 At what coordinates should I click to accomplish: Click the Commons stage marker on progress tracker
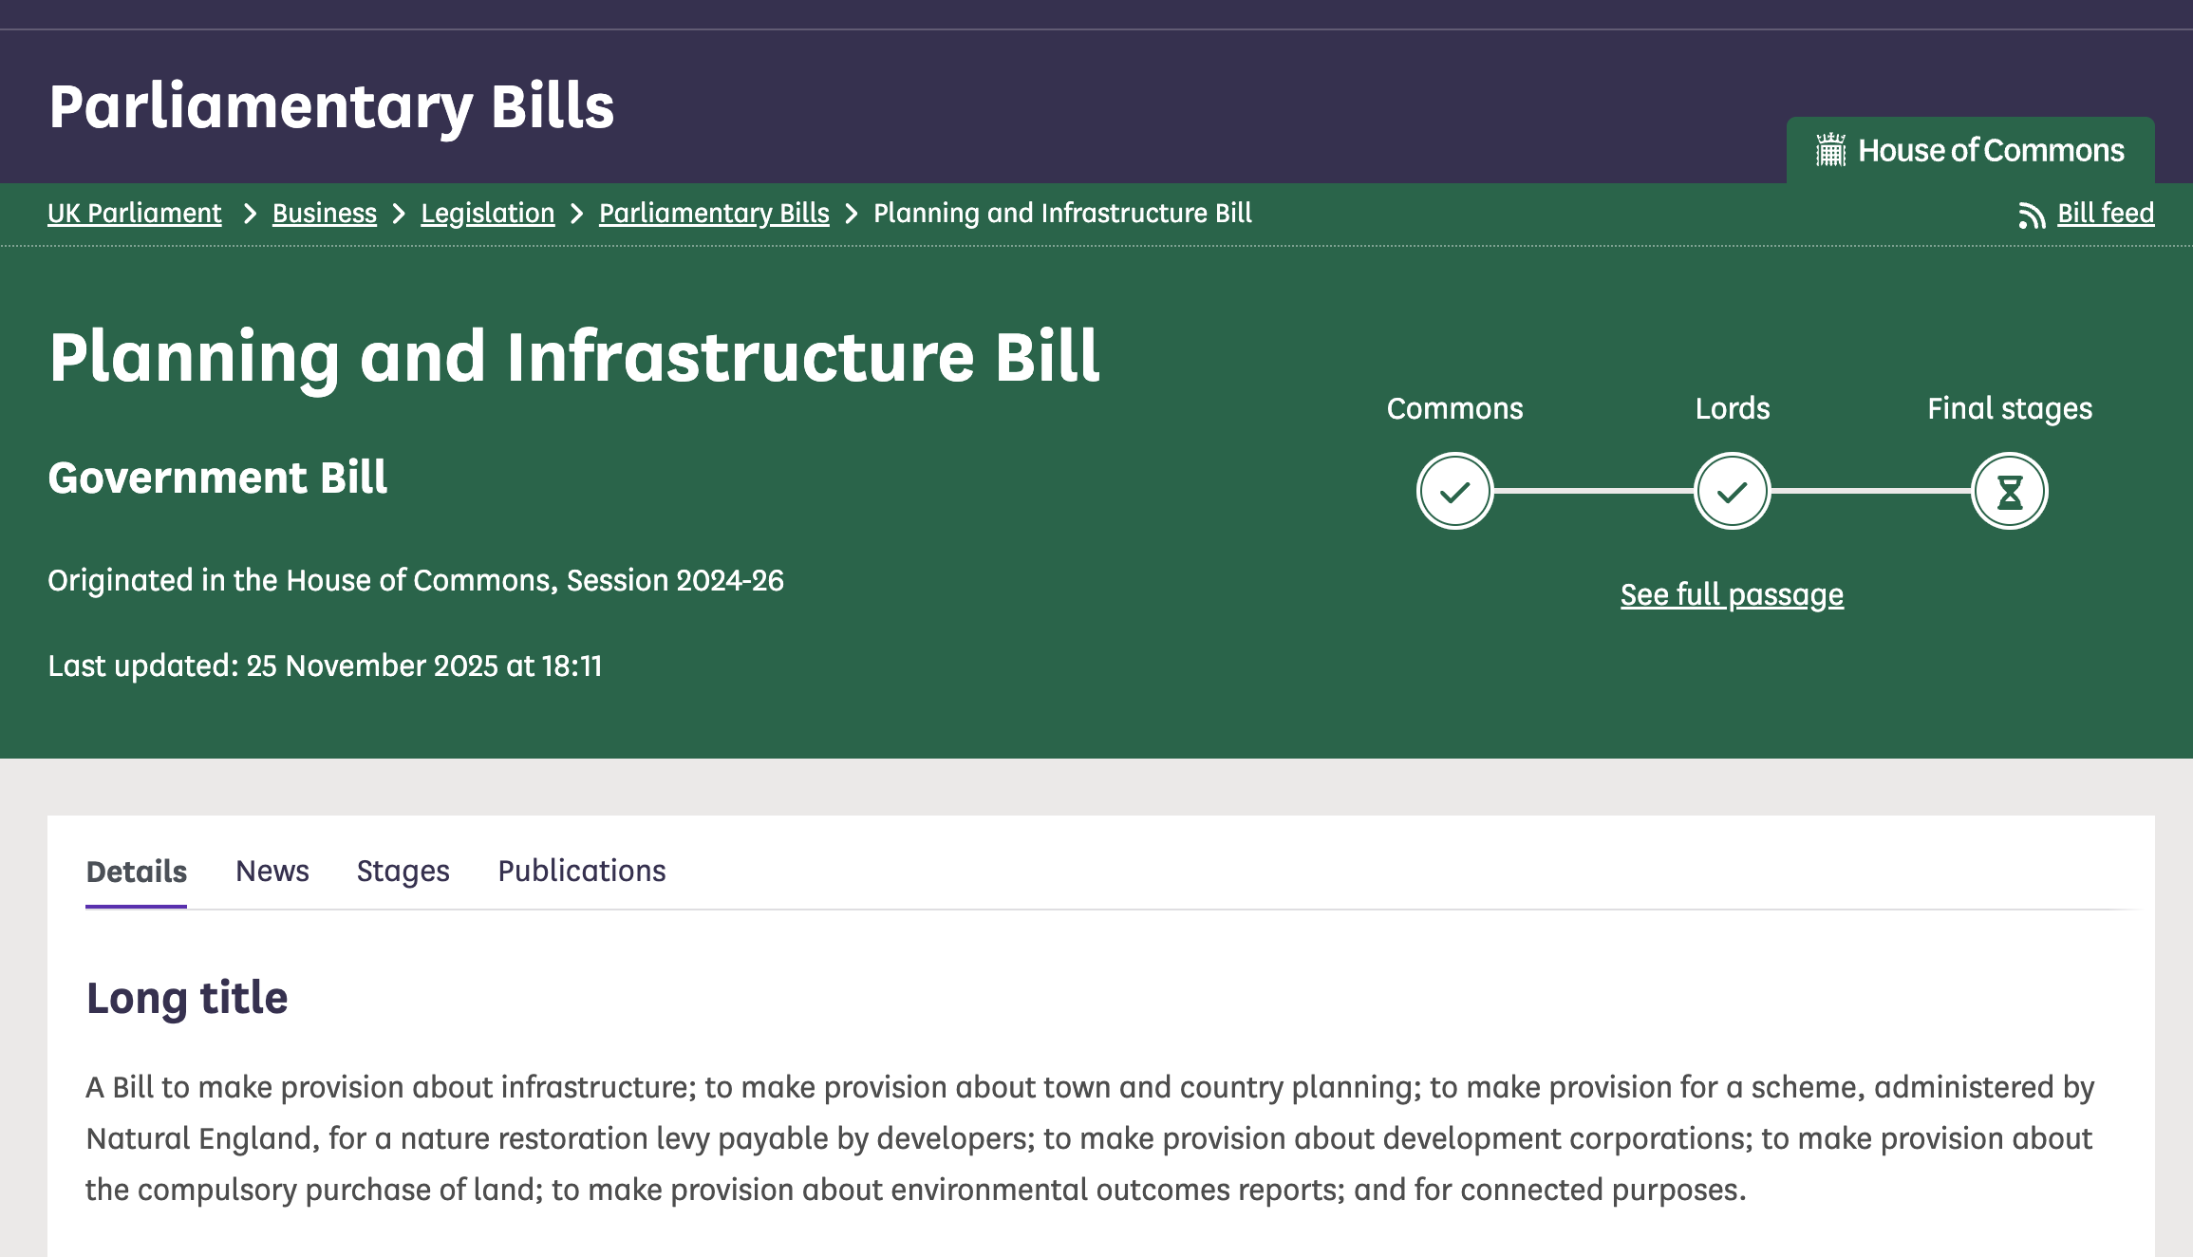tap(1454, 491)
